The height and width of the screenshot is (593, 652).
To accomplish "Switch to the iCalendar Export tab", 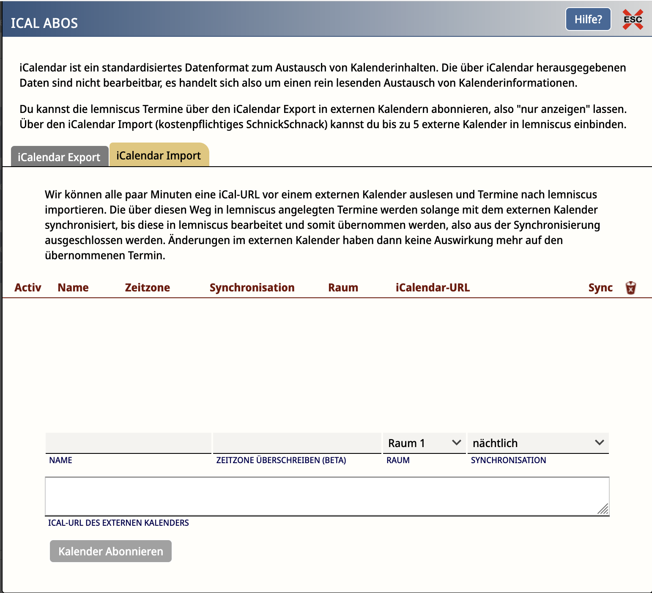I will [59, 157].
